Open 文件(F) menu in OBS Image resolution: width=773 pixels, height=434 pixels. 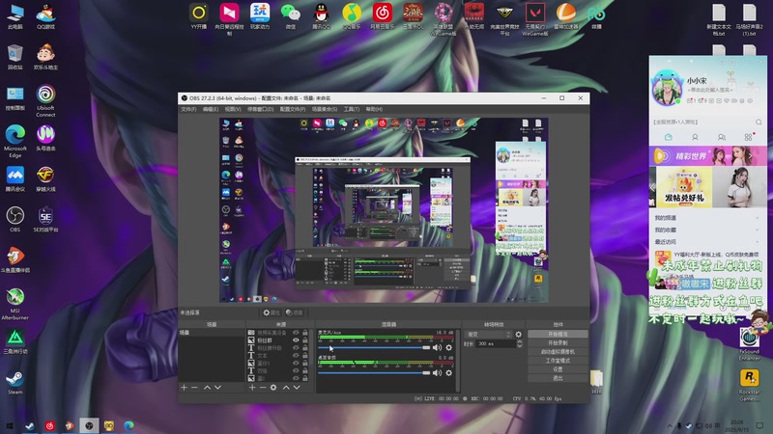[x=188, y=109]
